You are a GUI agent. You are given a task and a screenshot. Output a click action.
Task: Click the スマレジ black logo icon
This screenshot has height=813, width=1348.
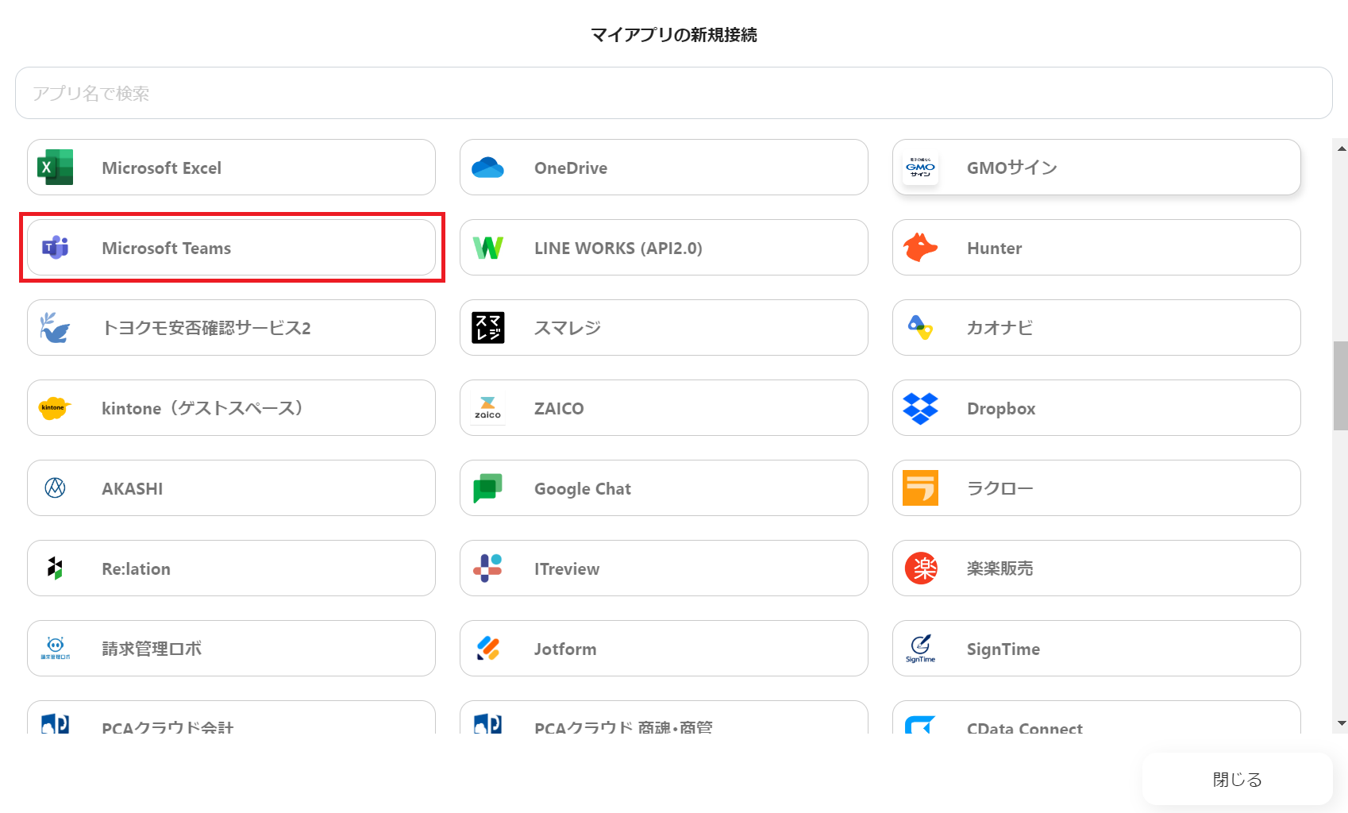pyautogui.click(x=487, y=328)
